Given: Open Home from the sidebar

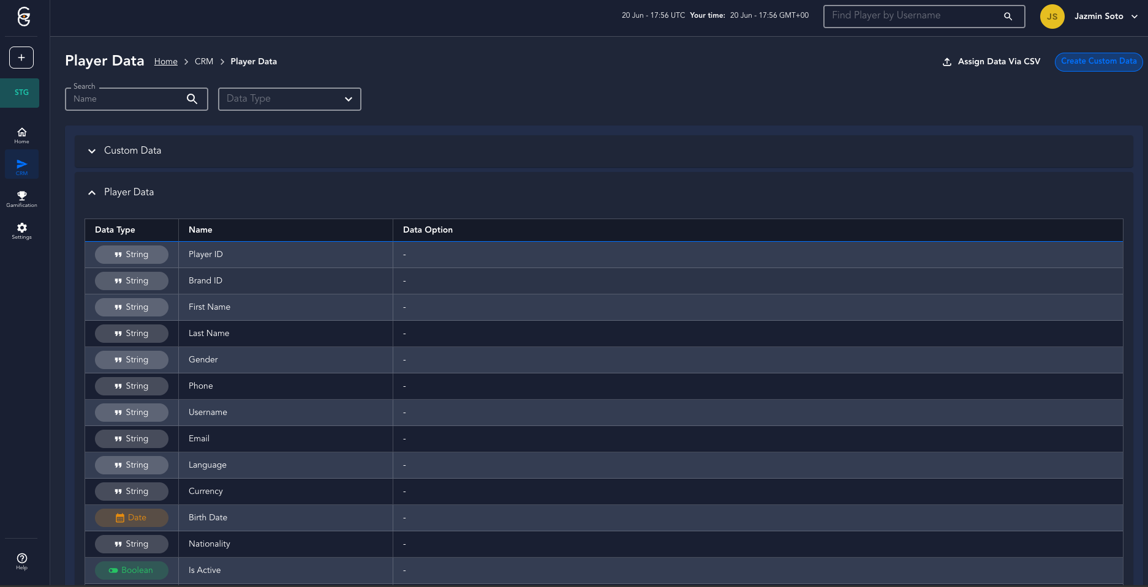Looking at the screenshot, I should click(21, 135).
